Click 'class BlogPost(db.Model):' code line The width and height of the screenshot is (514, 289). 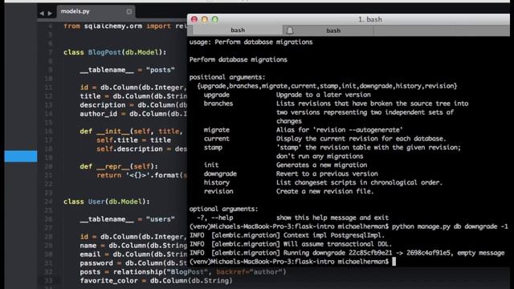tap(115, 52)
